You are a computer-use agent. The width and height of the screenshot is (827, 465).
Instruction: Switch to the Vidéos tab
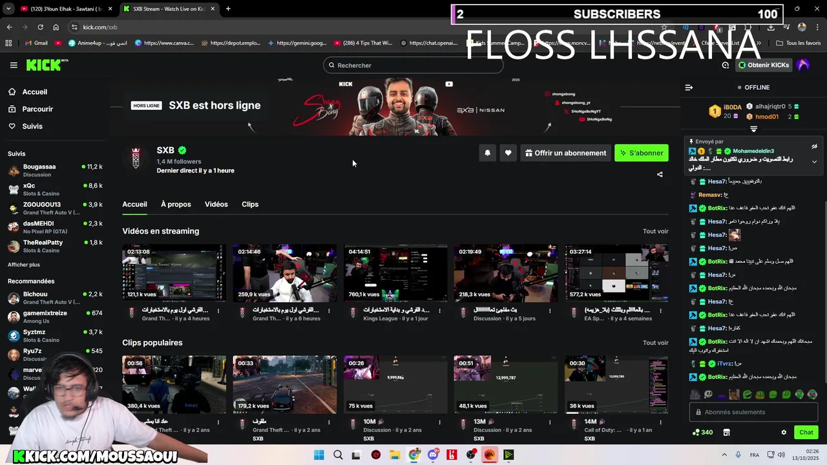click(216, 204)
